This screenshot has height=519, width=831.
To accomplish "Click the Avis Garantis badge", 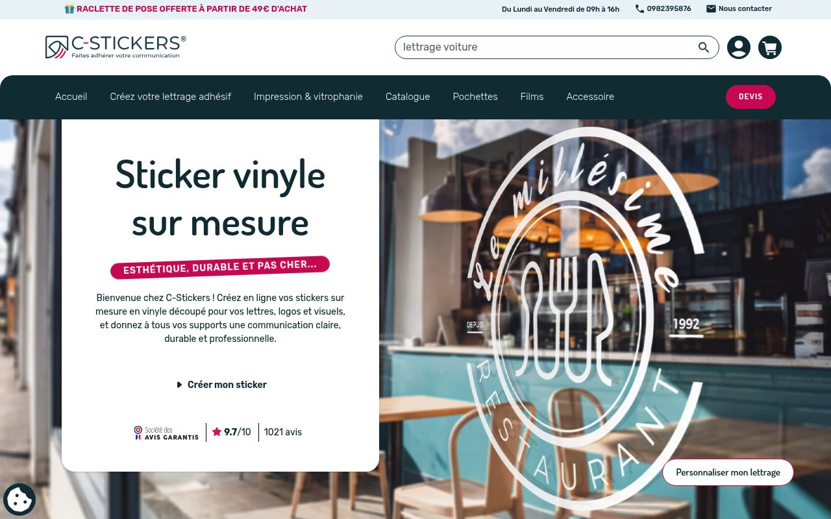I will pos(166,433).
